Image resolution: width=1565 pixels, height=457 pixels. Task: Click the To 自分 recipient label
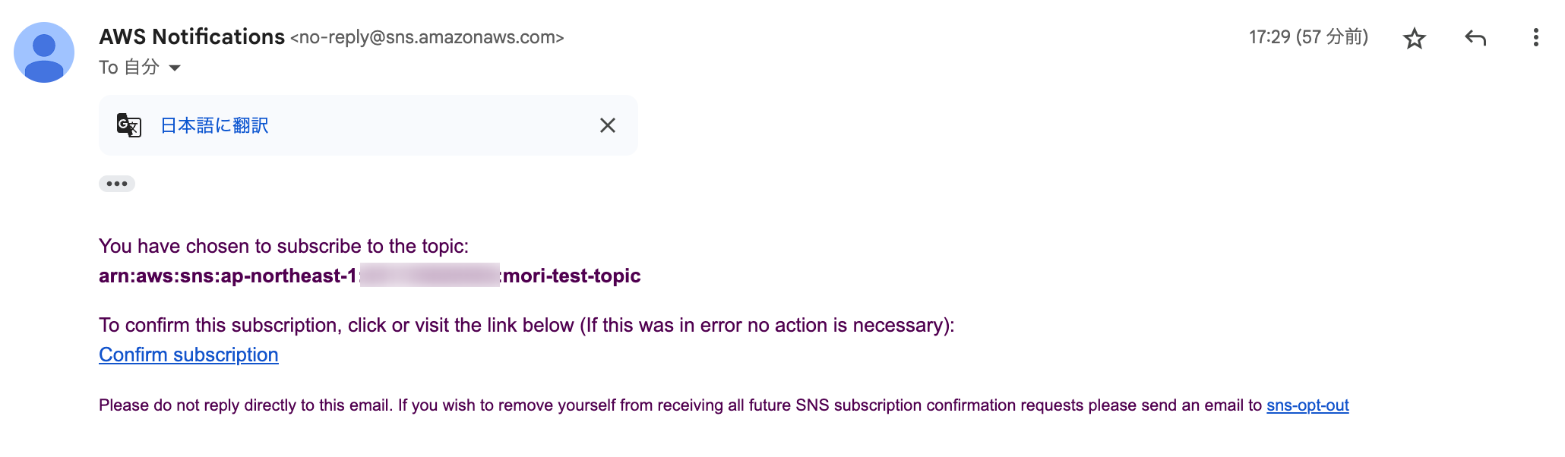(129, 68)
